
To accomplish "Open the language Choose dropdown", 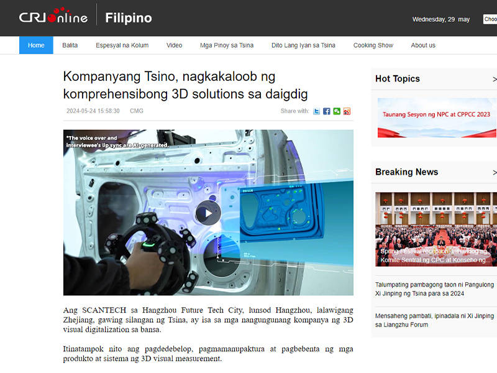I will click(490, 19).
